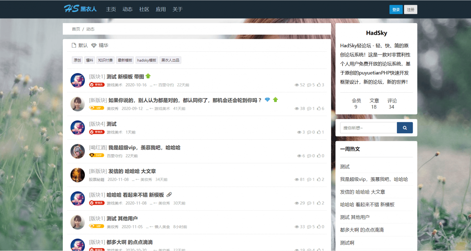
Task: Open 应用 in the top navigation
Action: pos(161,9)
